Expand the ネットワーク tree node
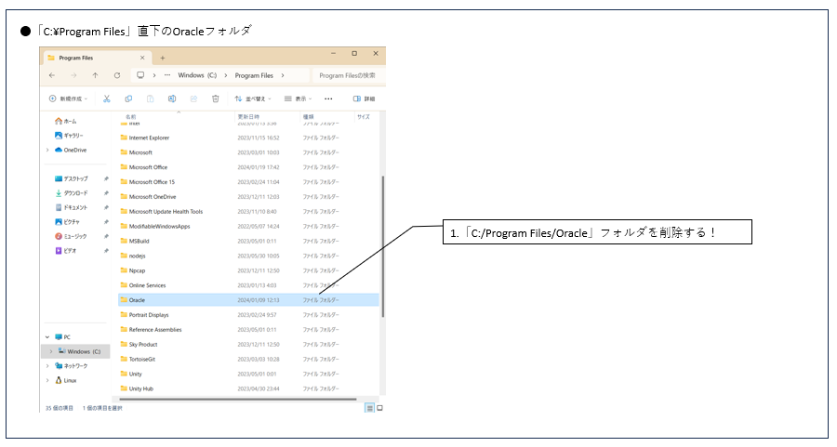 pos(47,366)
